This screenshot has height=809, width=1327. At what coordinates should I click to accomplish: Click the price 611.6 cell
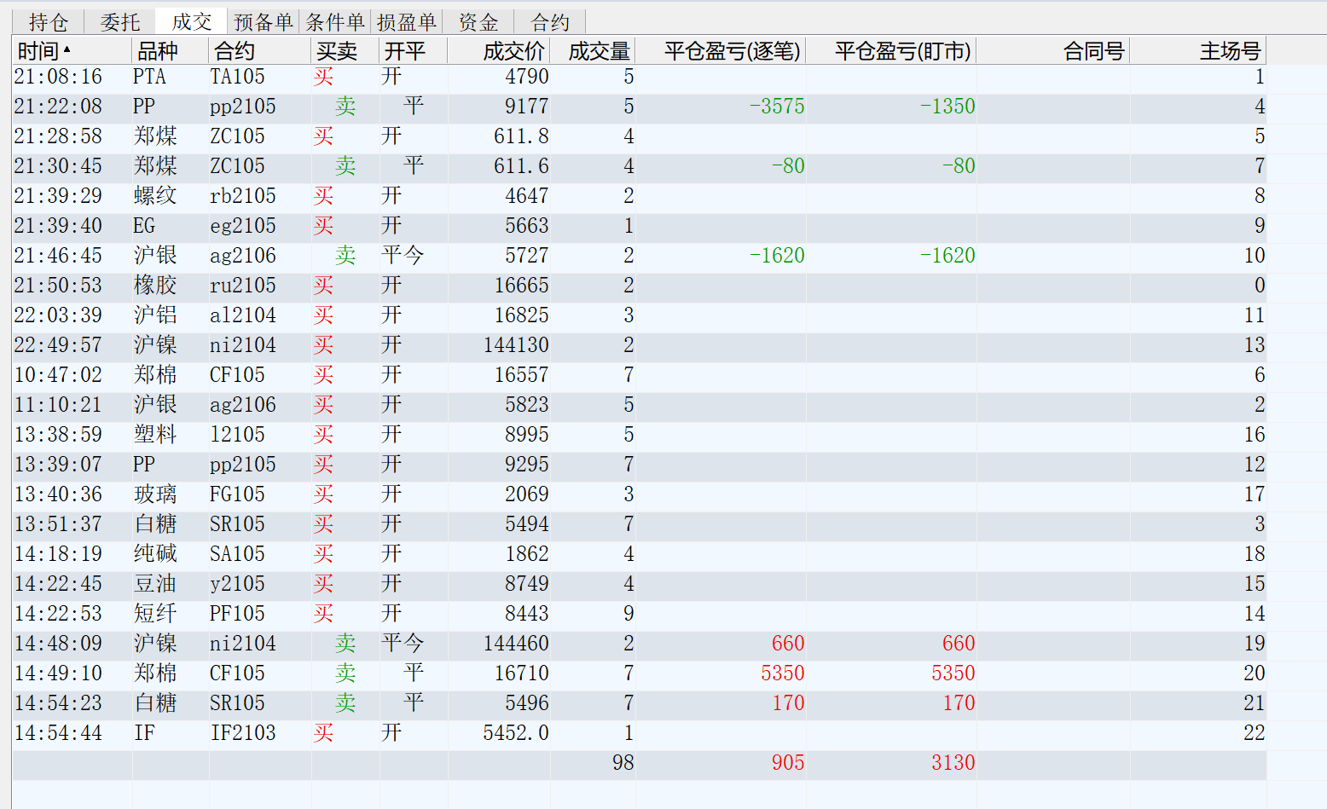pos(521,166)
